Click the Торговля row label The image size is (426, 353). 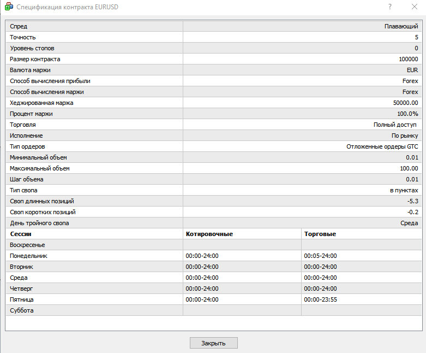(x=22, y=125)
